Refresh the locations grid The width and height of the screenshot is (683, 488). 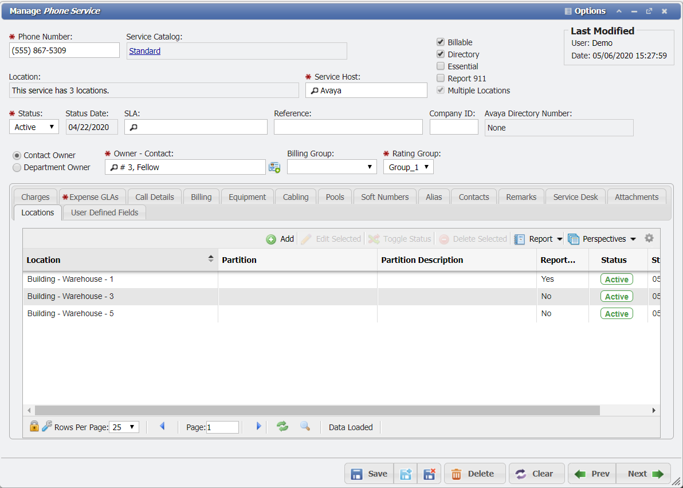282,427
